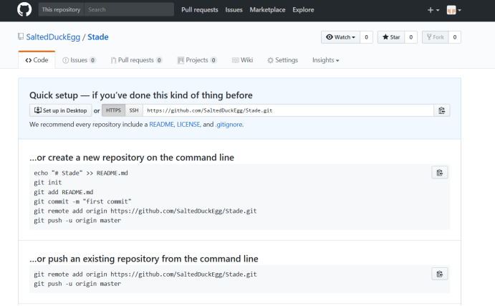Open Issues in the top navigation
The height and width of the screenshot is (306, 495).
tap(234, 10)
